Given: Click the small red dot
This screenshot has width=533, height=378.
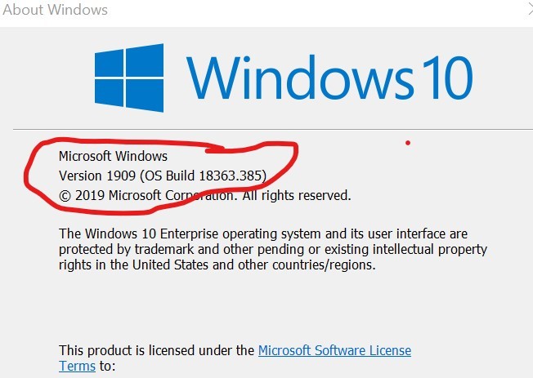Looking at the screenshot, I should 407,144.
